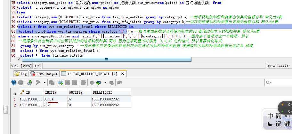
Task: Select row number 1 header in grid
Action: (15, 99)
